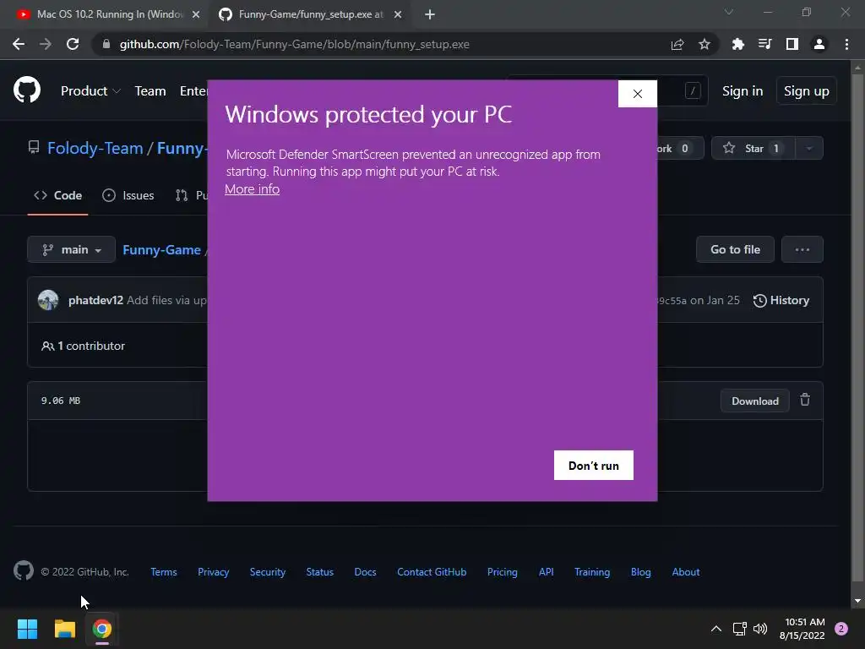This screenshot has height=649, width=865.
Task: Click the Don't run button
Action: click(594, 466)
